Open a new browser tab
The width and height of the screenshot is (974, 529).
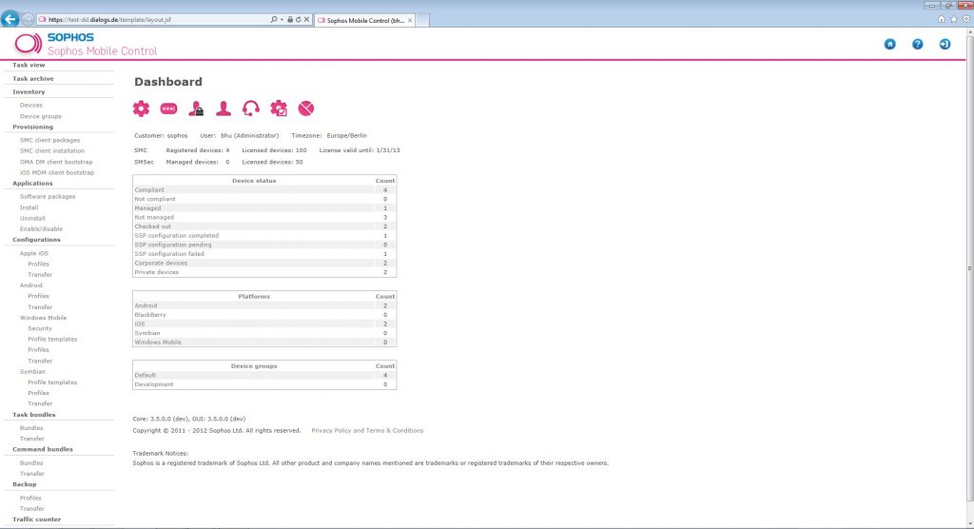point(422,21)
